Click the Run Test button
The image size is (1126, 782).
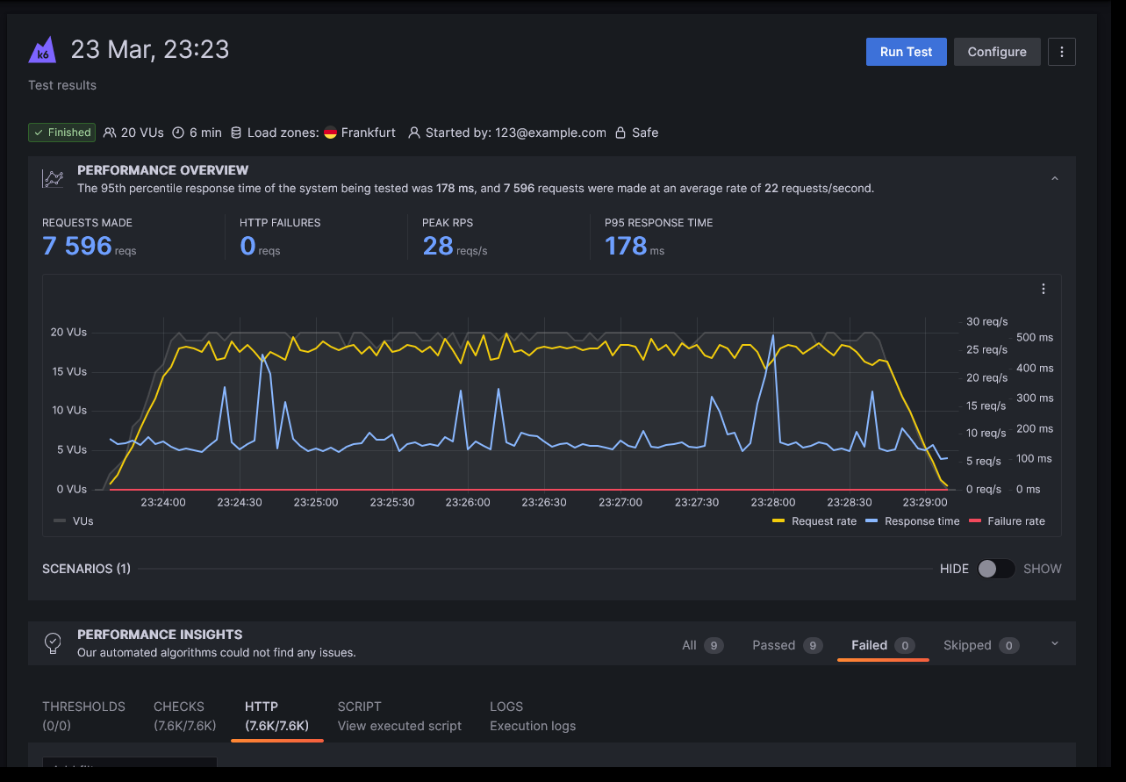[x=907, y=52]
